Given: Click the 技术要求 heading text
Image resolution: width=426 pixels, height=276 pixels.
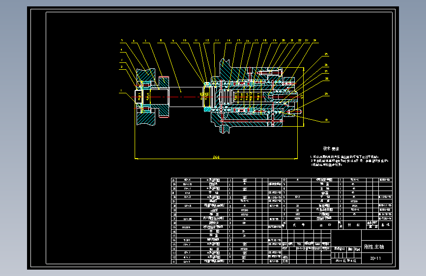Looking at the screenshot, I should (331, 149).
